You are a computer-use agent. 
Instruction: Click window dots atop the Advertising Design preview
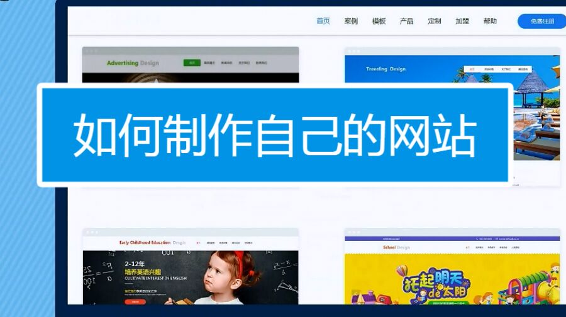[x=91, y=51]
